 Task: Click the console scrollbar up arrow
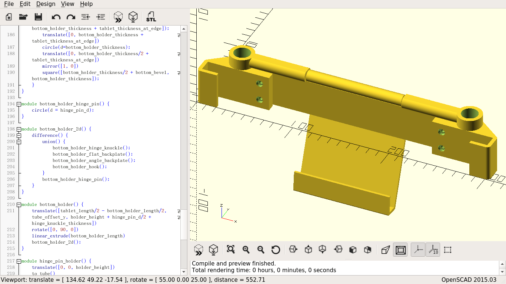click(x=502, y=264)
